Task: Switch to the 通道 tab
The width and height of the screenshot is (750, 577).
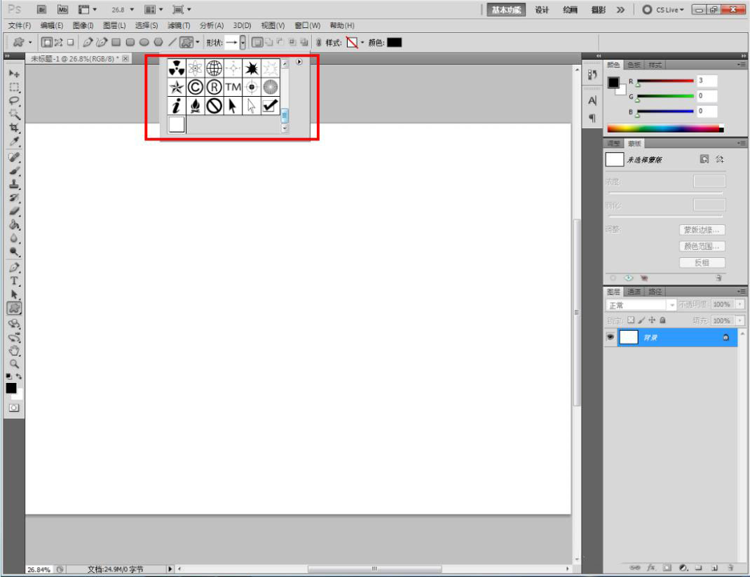Action: click(x=634, y=292)
